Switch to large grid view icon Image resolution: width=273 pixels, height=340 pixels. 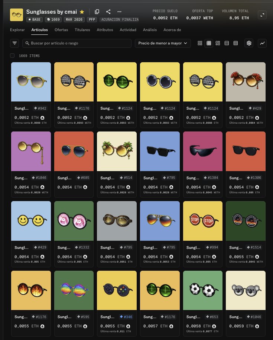[200, 43]
